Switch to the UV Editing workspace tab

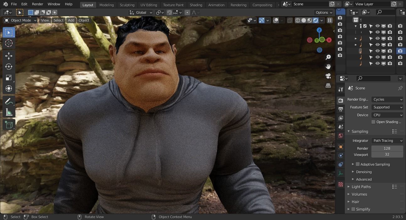click(x=149, y=5)
